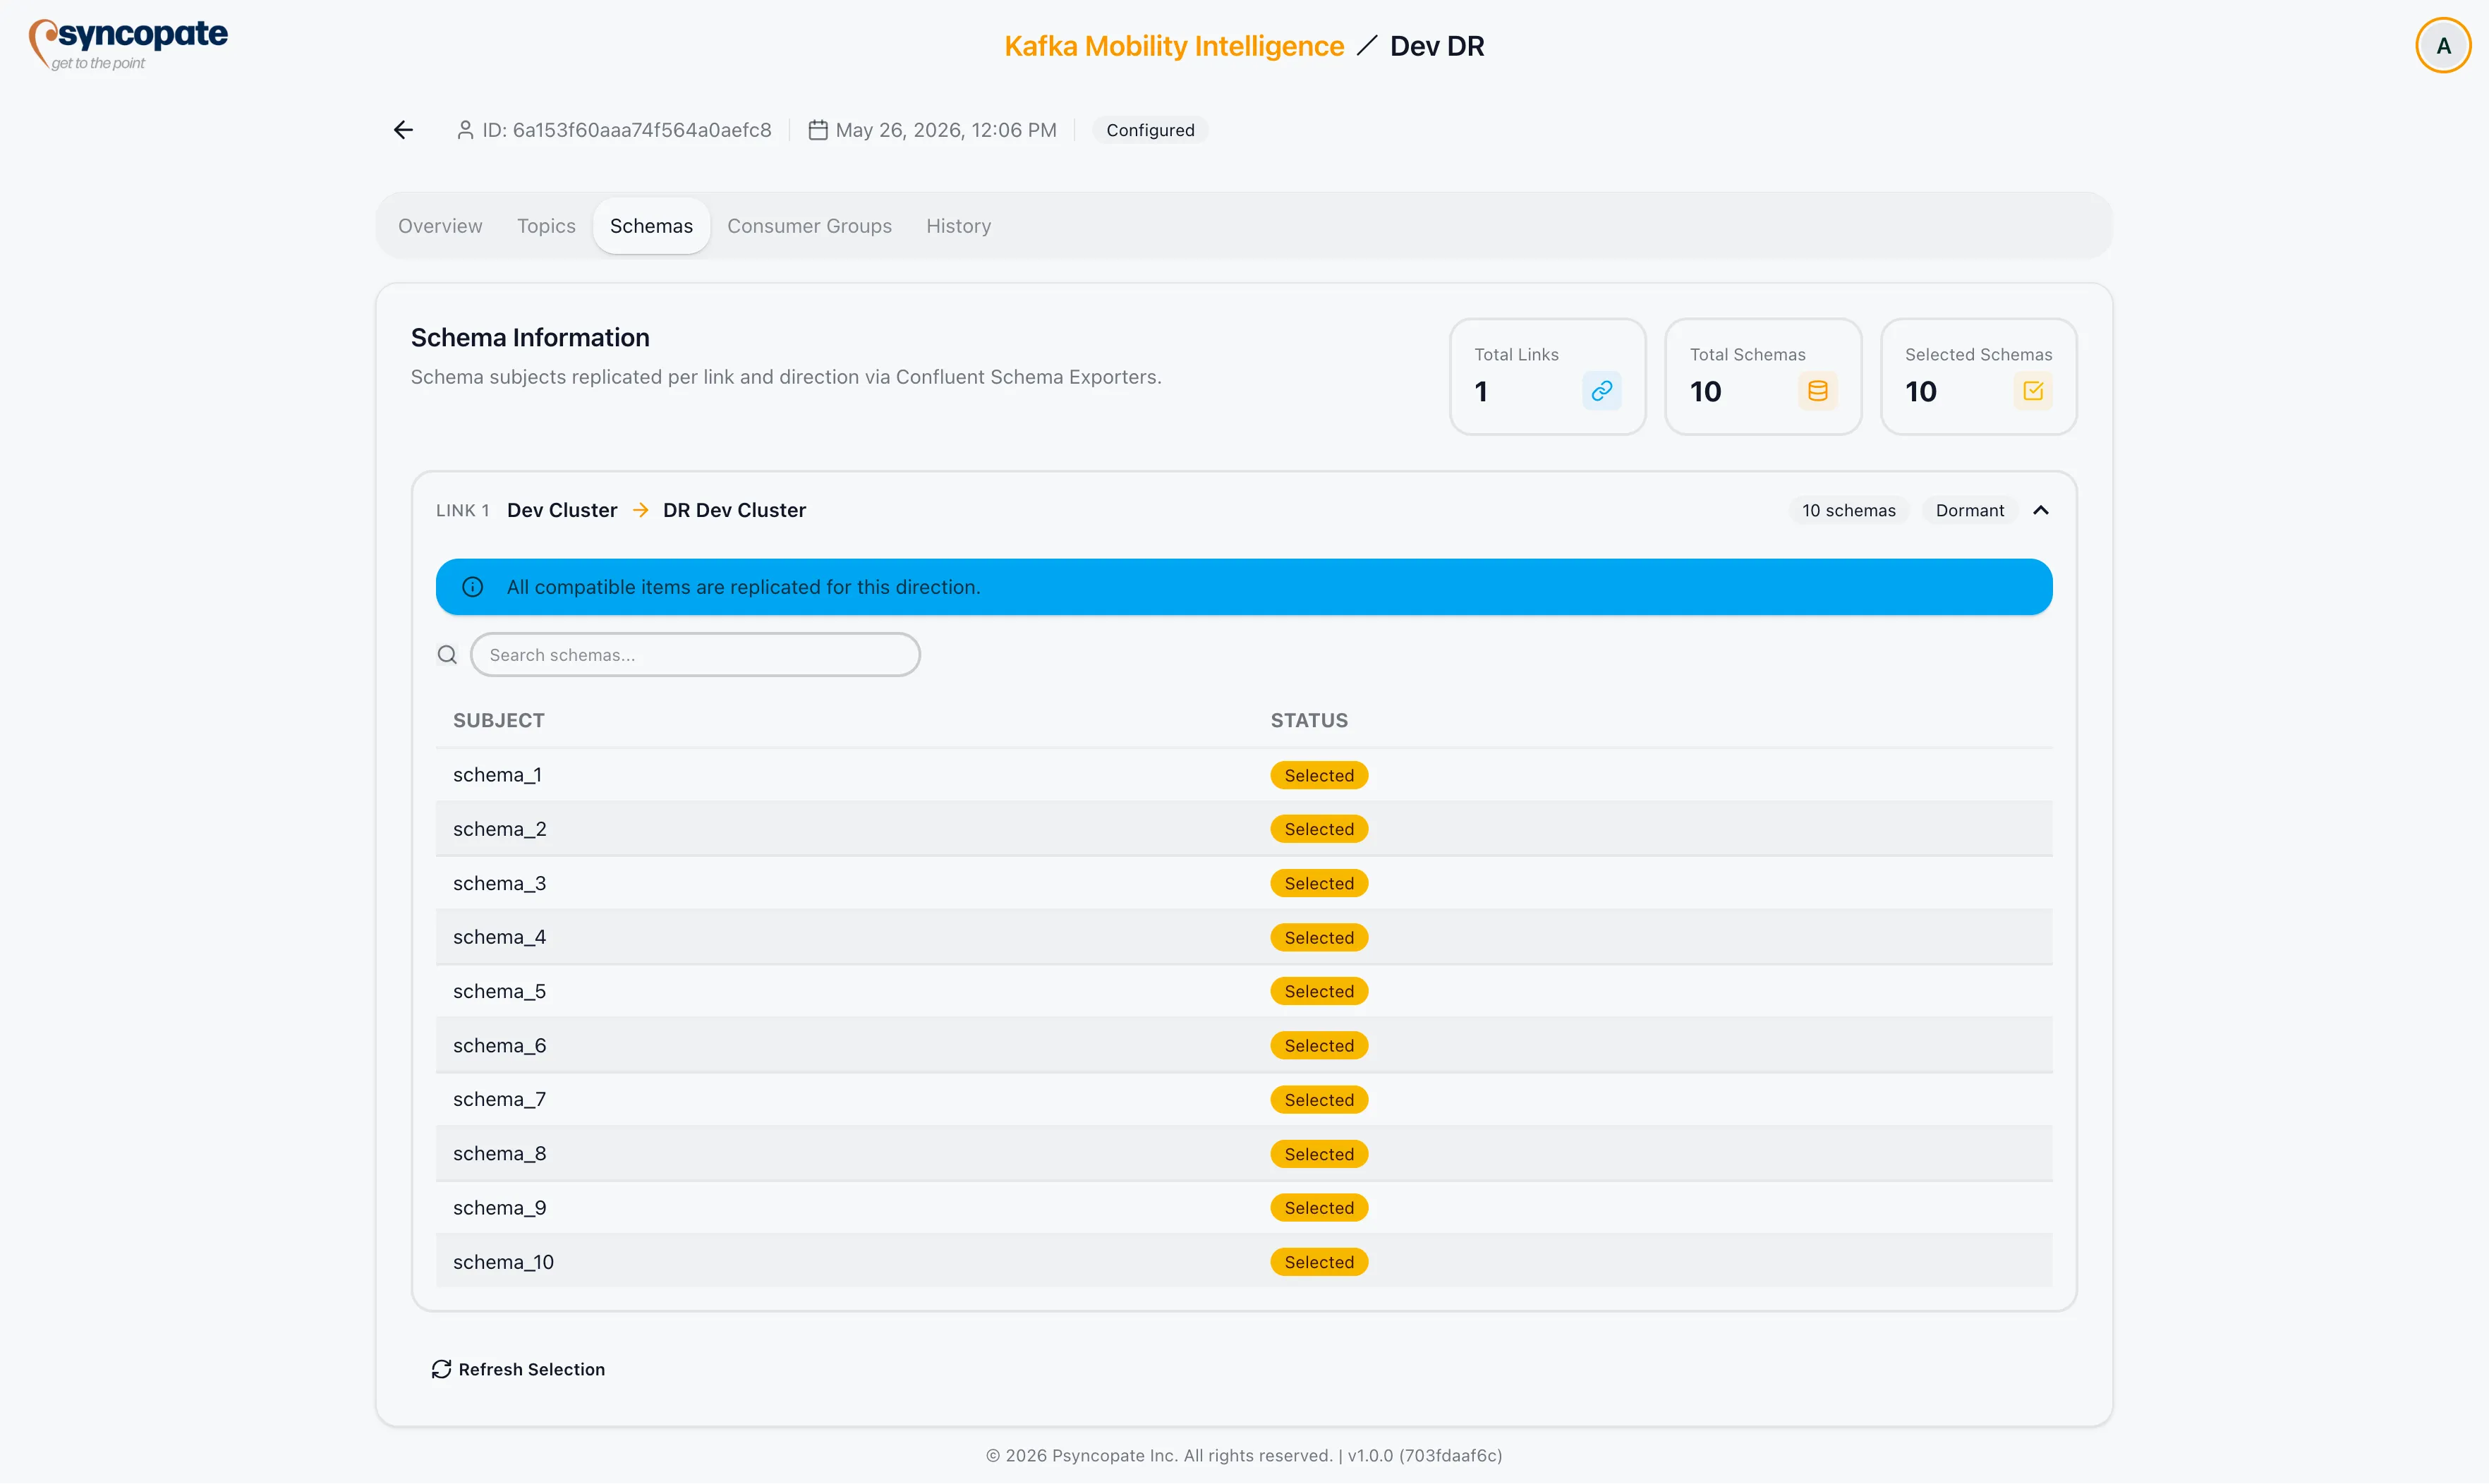Click the schema_8 row subject

[499, 1153]
